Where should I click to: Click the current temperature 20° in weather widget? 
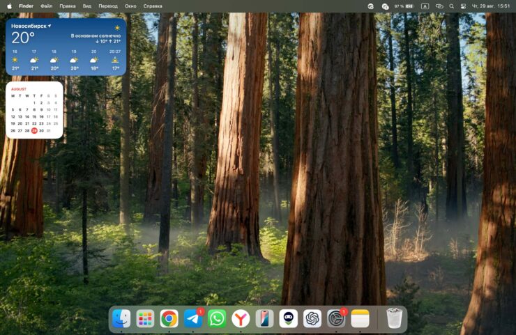tap(23, 38)
